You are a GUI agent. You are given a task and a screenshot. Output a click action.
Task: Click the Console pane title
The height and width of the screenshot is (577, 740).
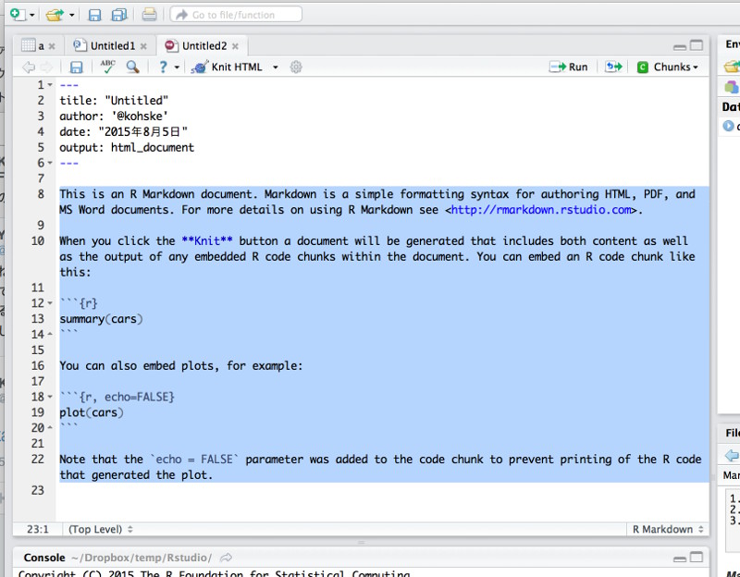coord(44,558)
